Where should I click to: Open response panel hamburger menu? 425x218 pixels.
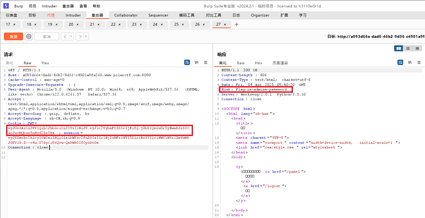click(x=419, y=63)
